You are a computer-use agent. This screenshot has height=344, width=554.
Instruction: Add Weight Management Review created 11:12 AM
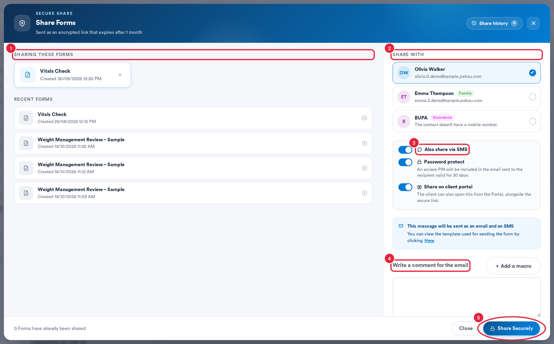click(x=364, y=168)
